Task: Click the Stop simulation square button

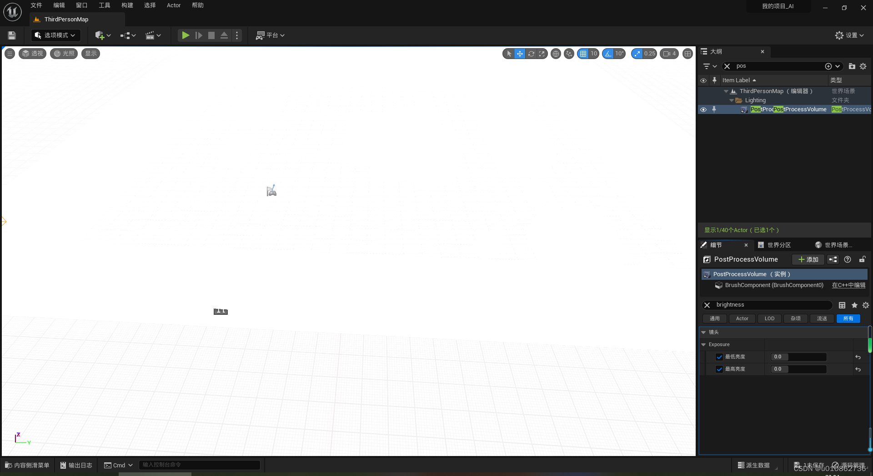Action: (x=211, y=35)
